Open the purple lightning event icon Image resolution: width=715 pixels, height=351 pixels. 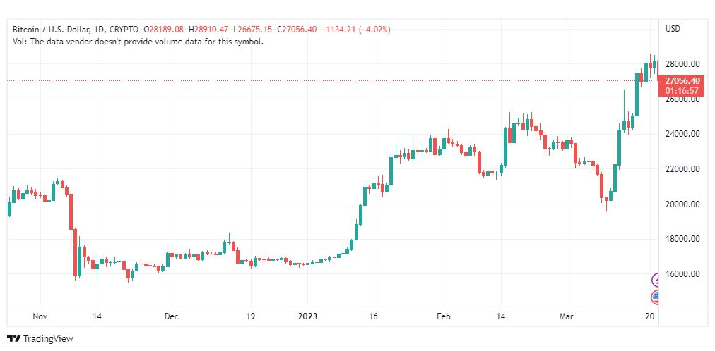(x=657, y=280)
